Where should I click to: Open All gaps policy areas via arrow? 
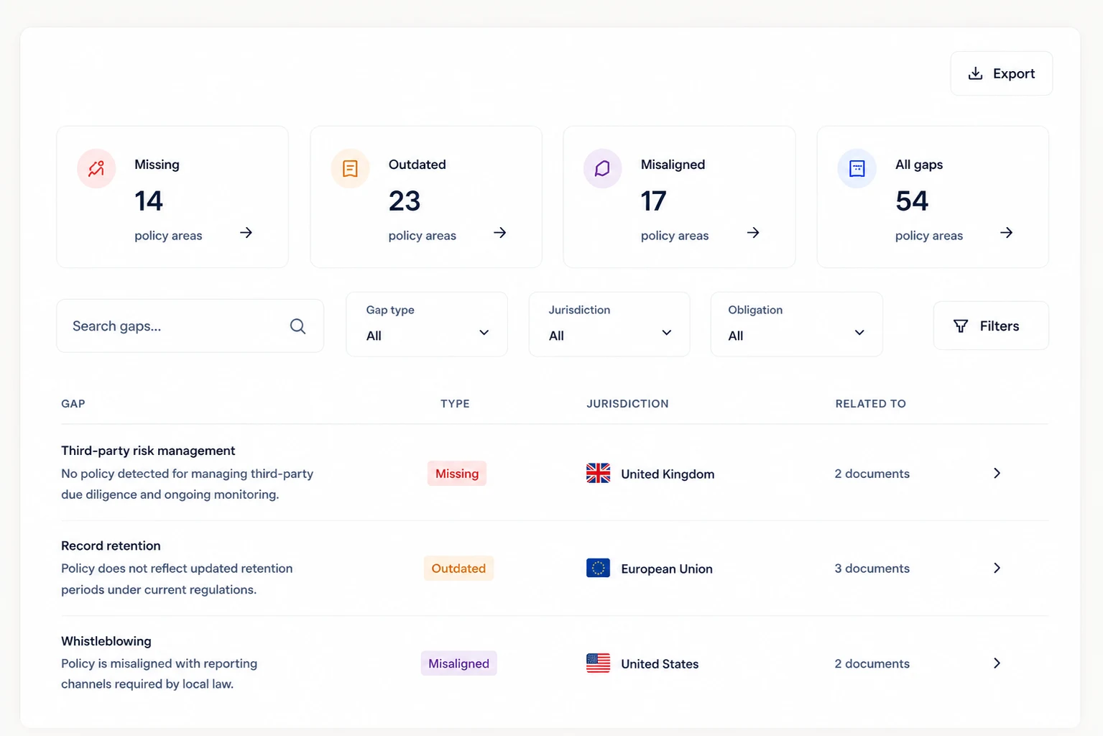pyautogui.click(x=1007, y=233)
